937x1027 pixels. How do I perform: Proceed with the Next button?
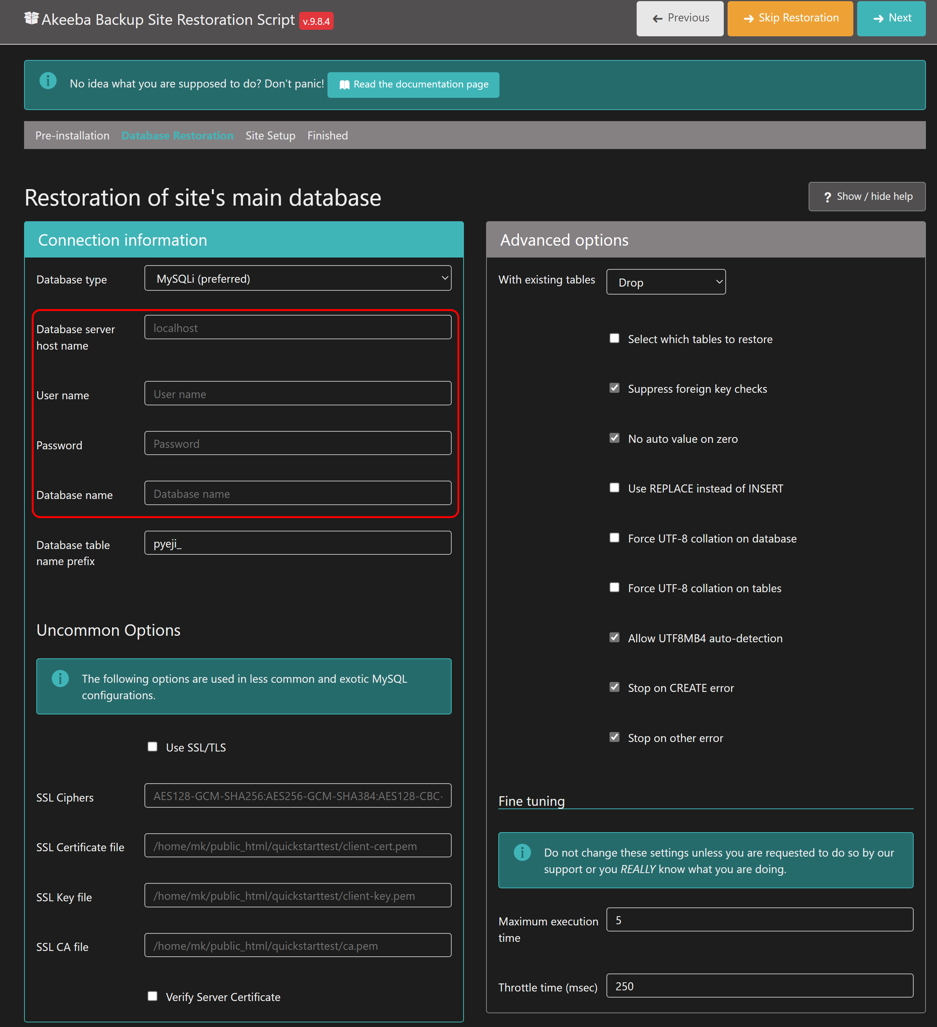coord(891,18)
